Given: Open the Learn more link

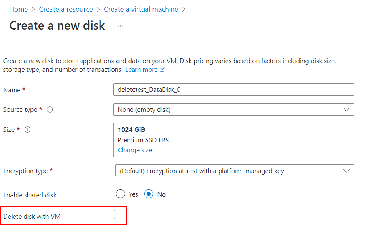Looking at the screenshot, I should pyautogui.click(x=141, y=70).
